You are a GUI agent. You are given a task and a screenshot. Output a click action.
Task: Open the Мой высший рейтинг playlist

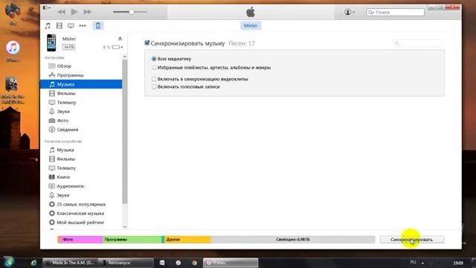[x=81, y=223]
